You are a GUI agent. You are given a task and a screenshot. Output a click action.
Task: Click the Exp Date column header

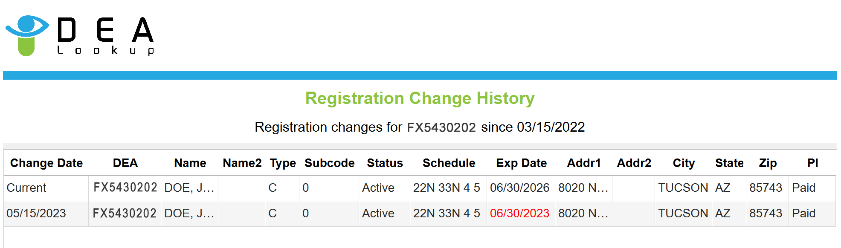[521, 163]
